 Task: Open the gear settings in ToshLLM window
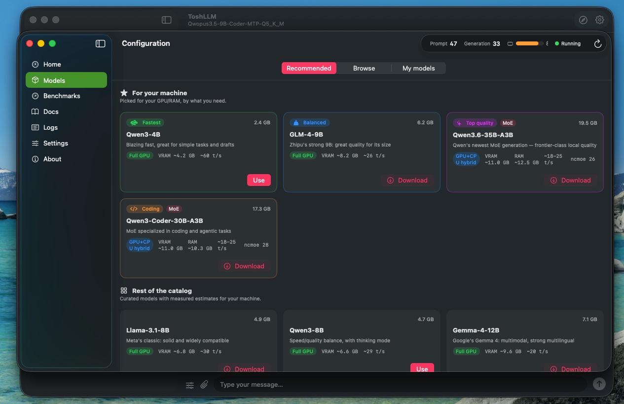point(600,20)
